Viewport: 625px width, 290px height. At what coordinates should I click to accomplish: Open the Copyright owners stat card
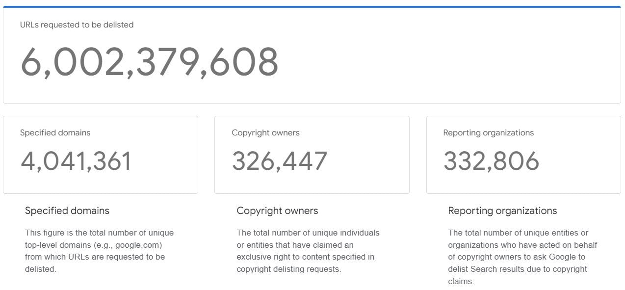pyautogui.click(x=312, y=155)
